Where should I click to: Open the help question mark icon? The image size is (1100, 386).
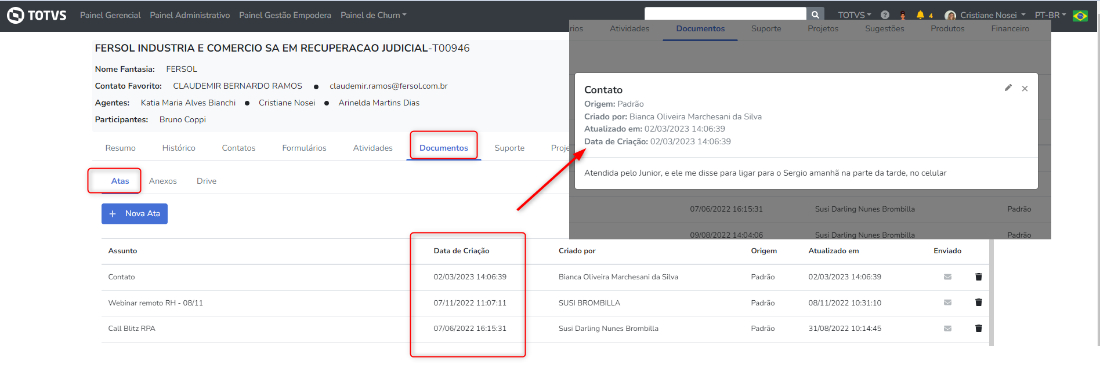[x=885, y=15]
